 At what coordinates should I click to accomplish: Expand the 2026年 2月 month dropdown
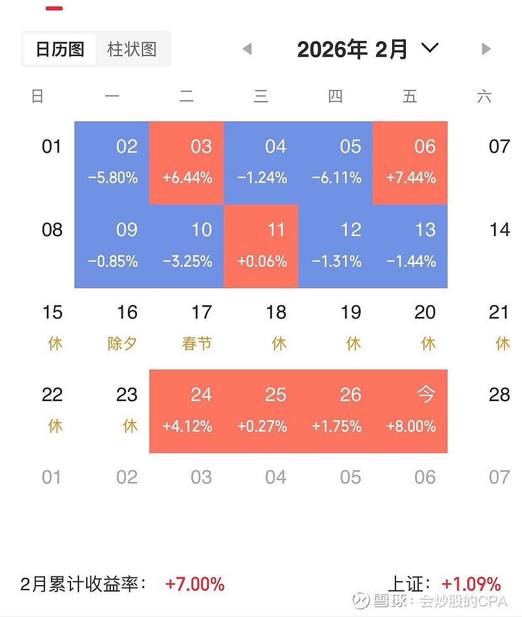pos(430,48)
